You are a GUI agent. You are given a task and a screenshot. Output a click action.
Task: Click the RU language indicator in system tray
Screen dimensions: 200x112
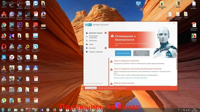point(178,110)
